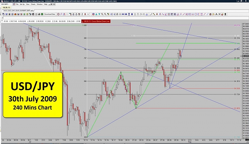Click the printer icon in the toolbar
The image size is (249, 144).
coord(39,14)
